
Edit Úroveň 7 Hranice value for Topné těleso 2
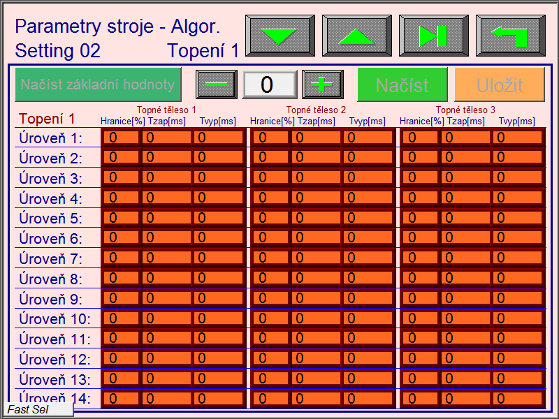coord(270,259)
